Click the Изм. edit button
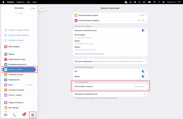This screenshot has height=119, width=183. [33, 8]
